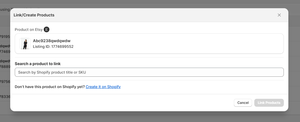Viewport: 300px width, 122px height.
Task: Click background listing ID 77469
Action: point(5,52)
